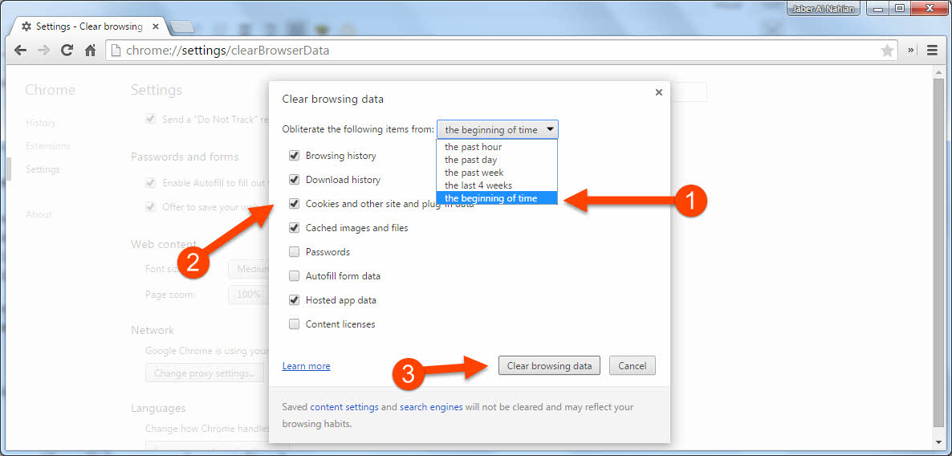Toggle the Hosted app data checkbox
The image size is (952, 456).
point(295,300)
